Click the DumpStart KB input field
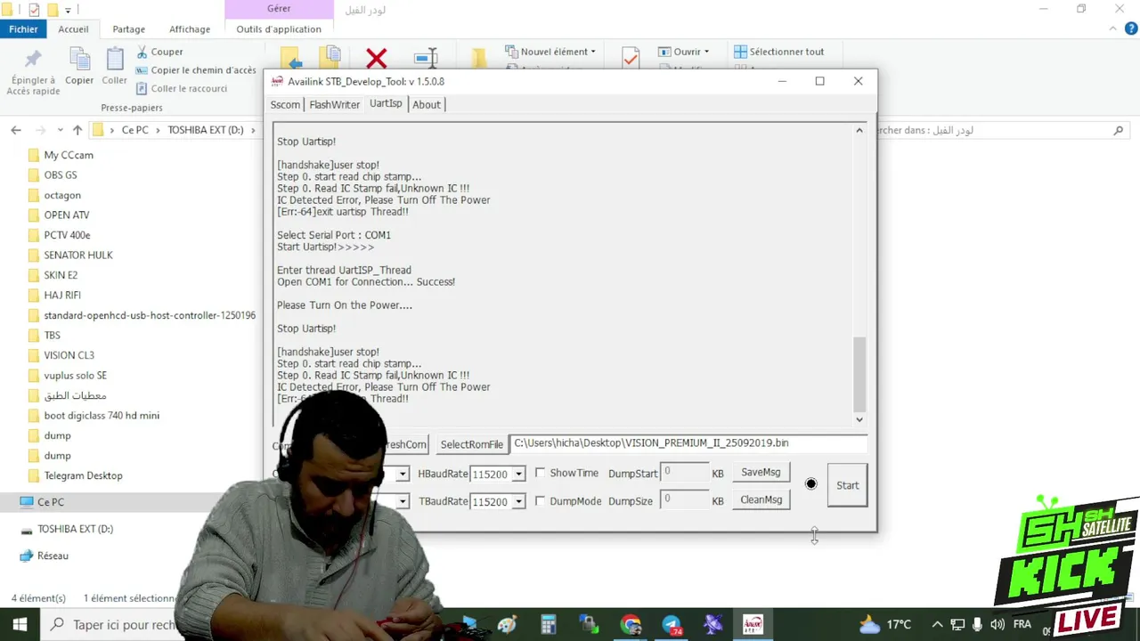 [x=684, y=473]
